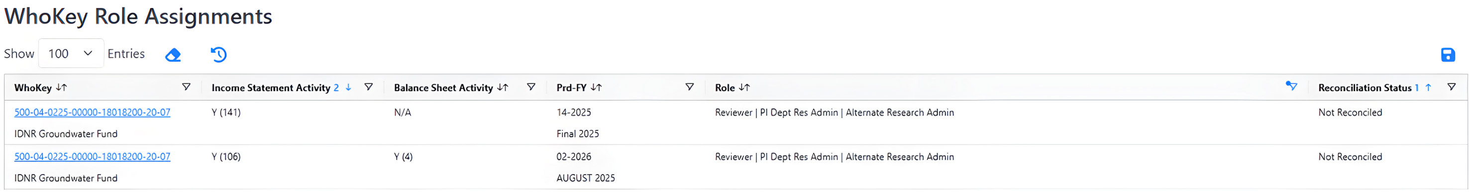Click the Prd-FY header label
This screenshot has width=1469, height=192.
click(571, 88)
